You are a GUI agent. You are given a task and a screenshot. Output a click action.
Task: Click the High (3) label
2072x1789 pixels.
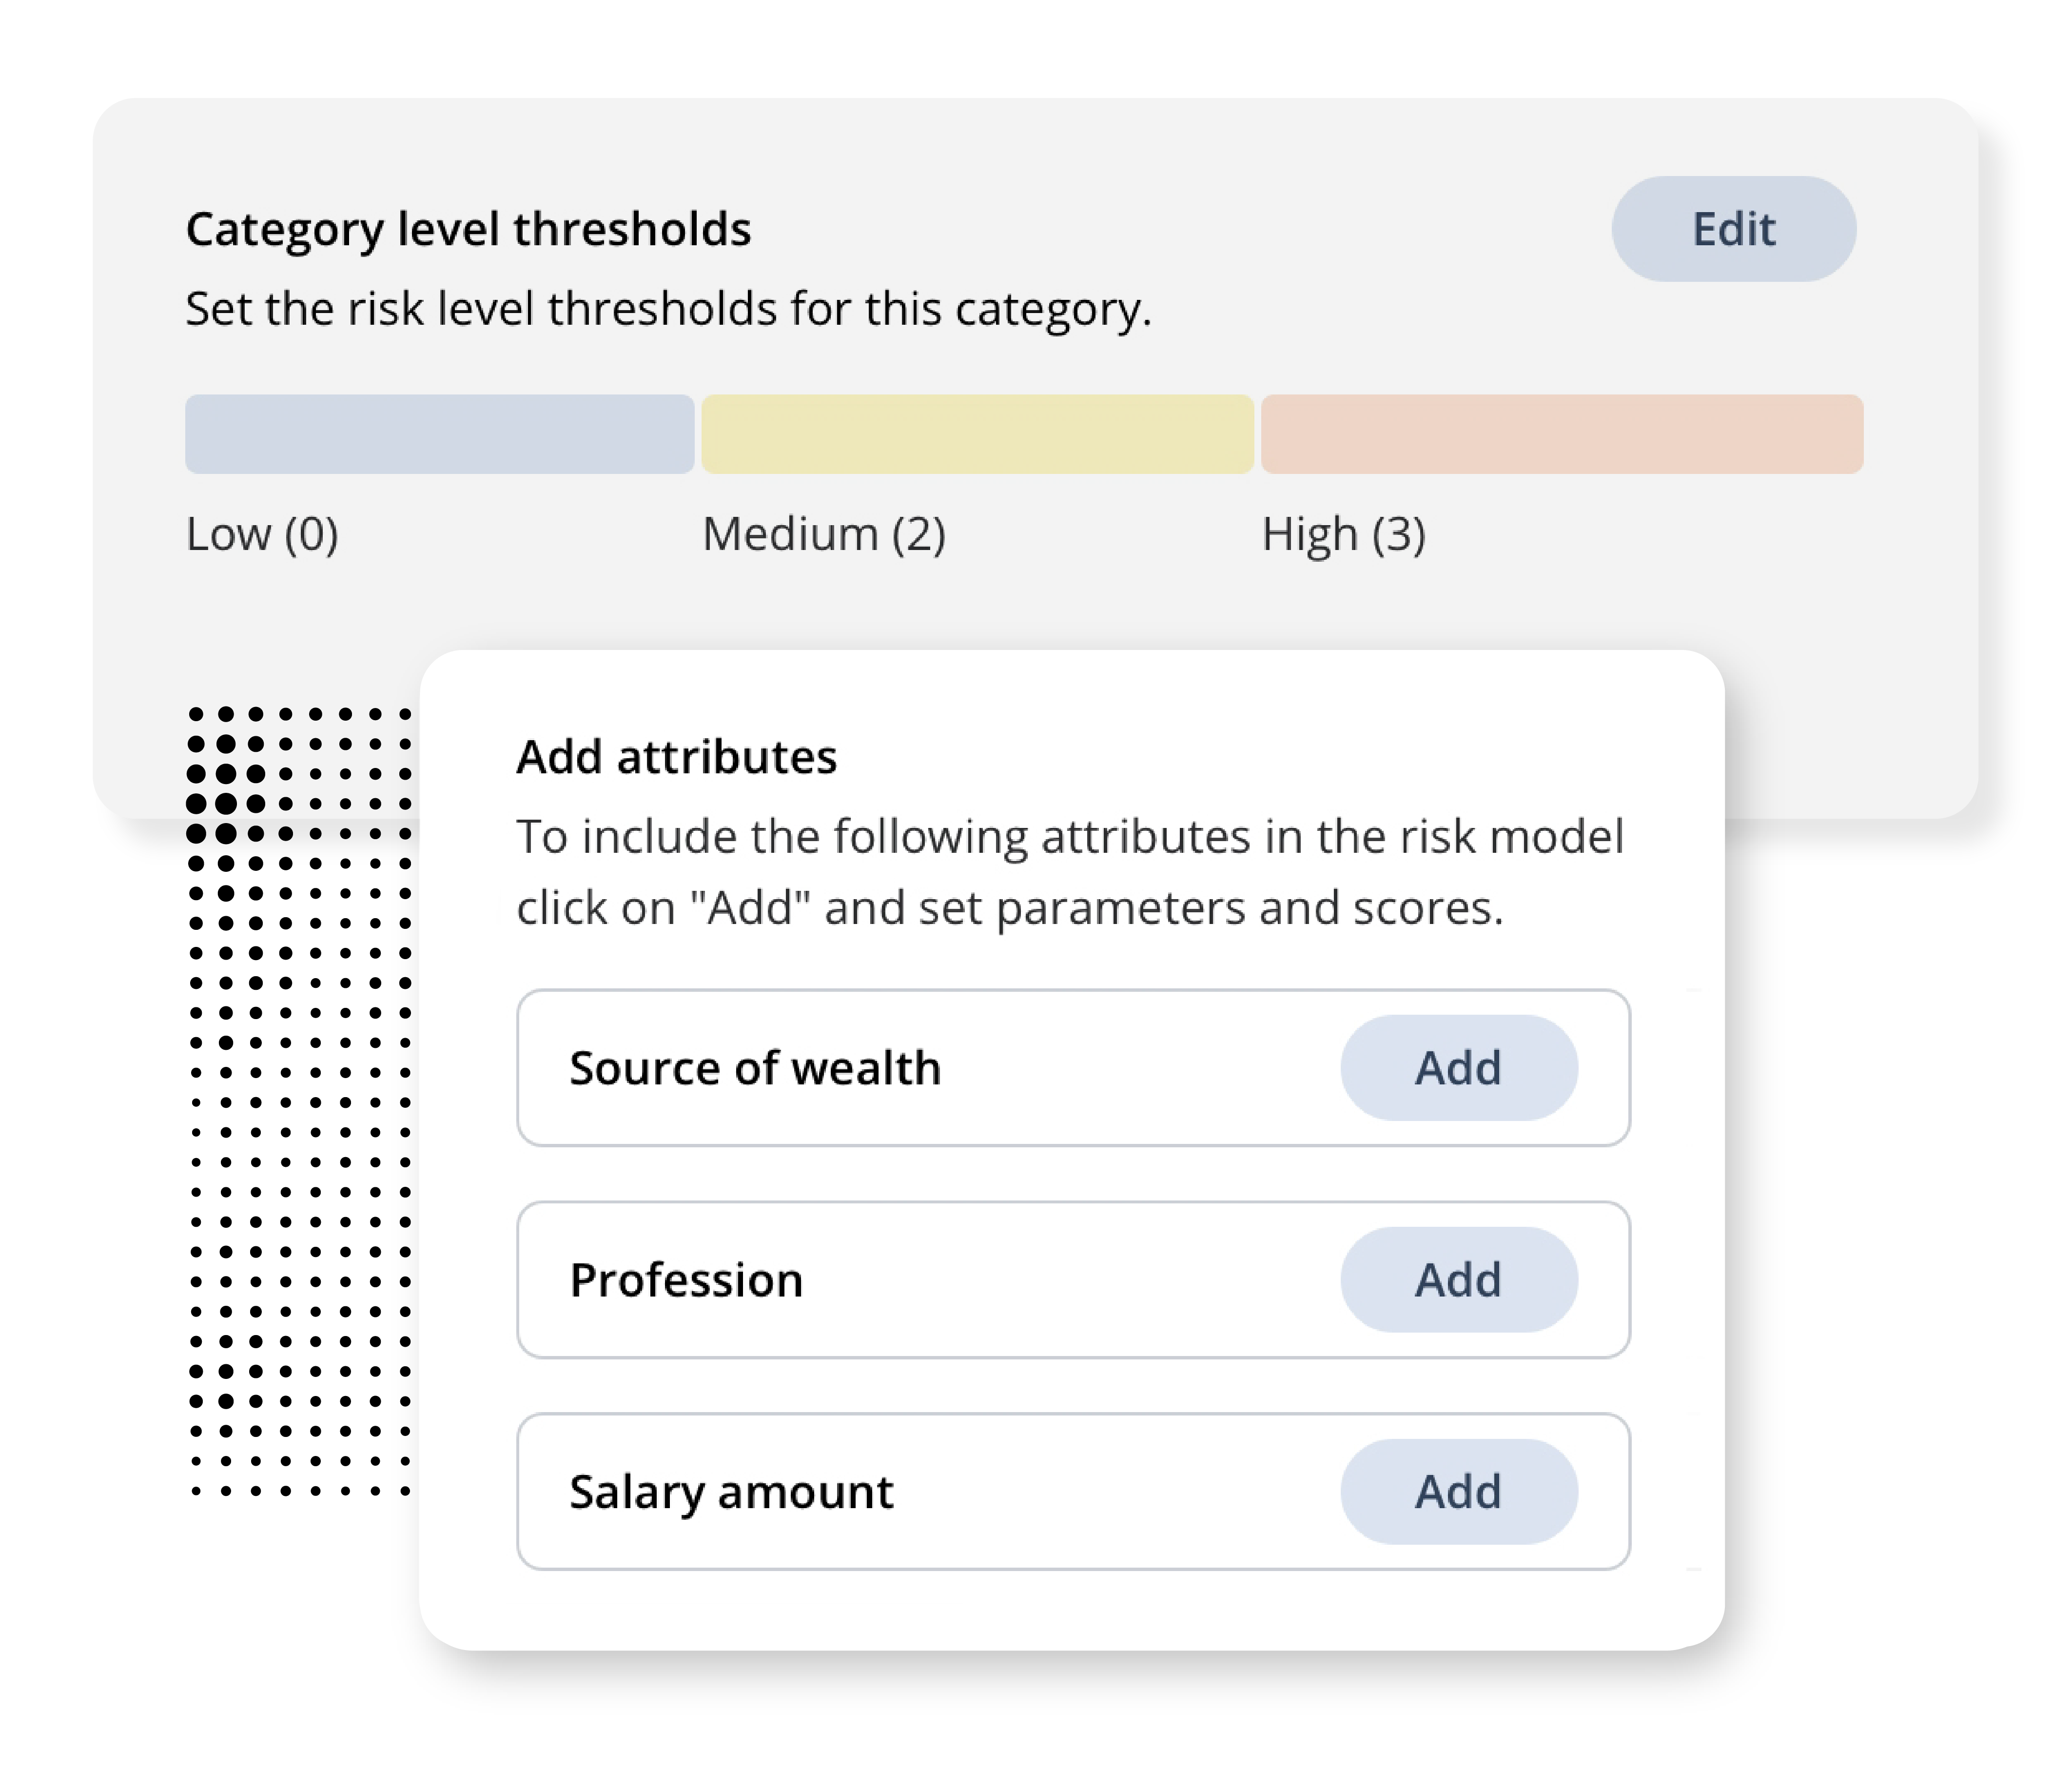[1343, 534]
